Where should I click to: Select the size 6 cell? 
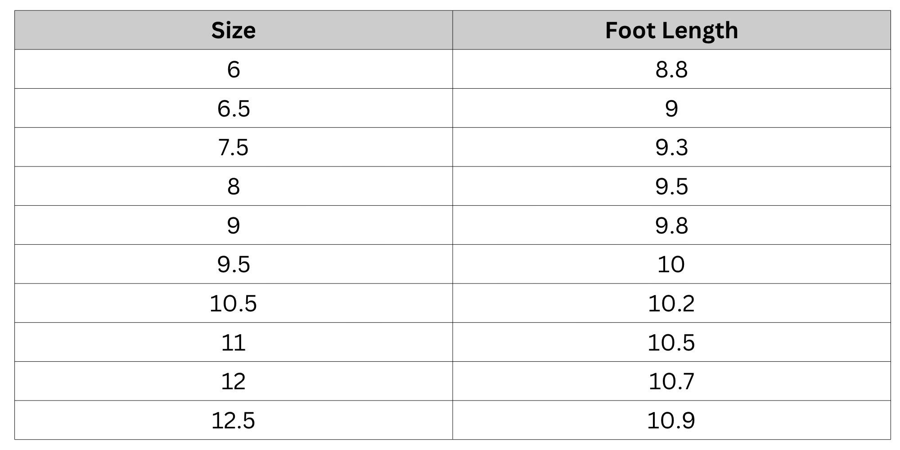[234, 69]
